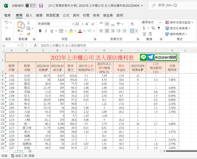Click the Save floppy disk icon
197x159 pixels.
(x=41, y=6)
